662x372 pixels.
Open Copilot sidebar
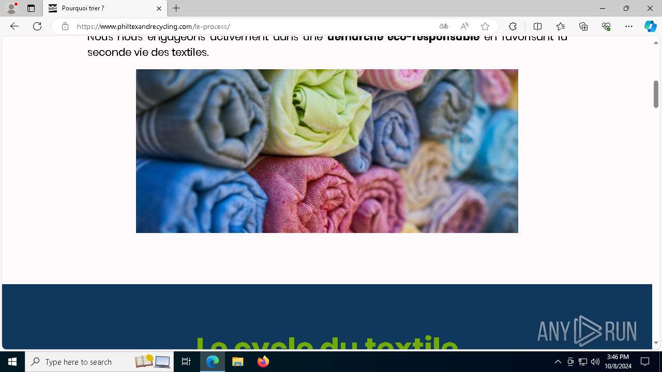(x=651, y=26)
